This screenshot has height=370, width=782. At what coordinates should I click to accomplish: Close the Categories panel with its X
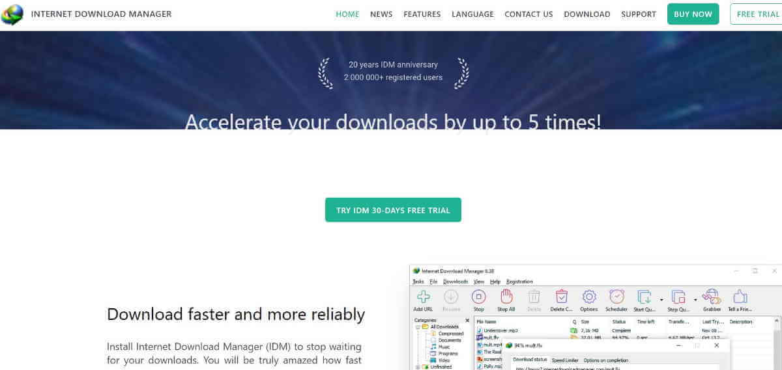tap(467, 321)
